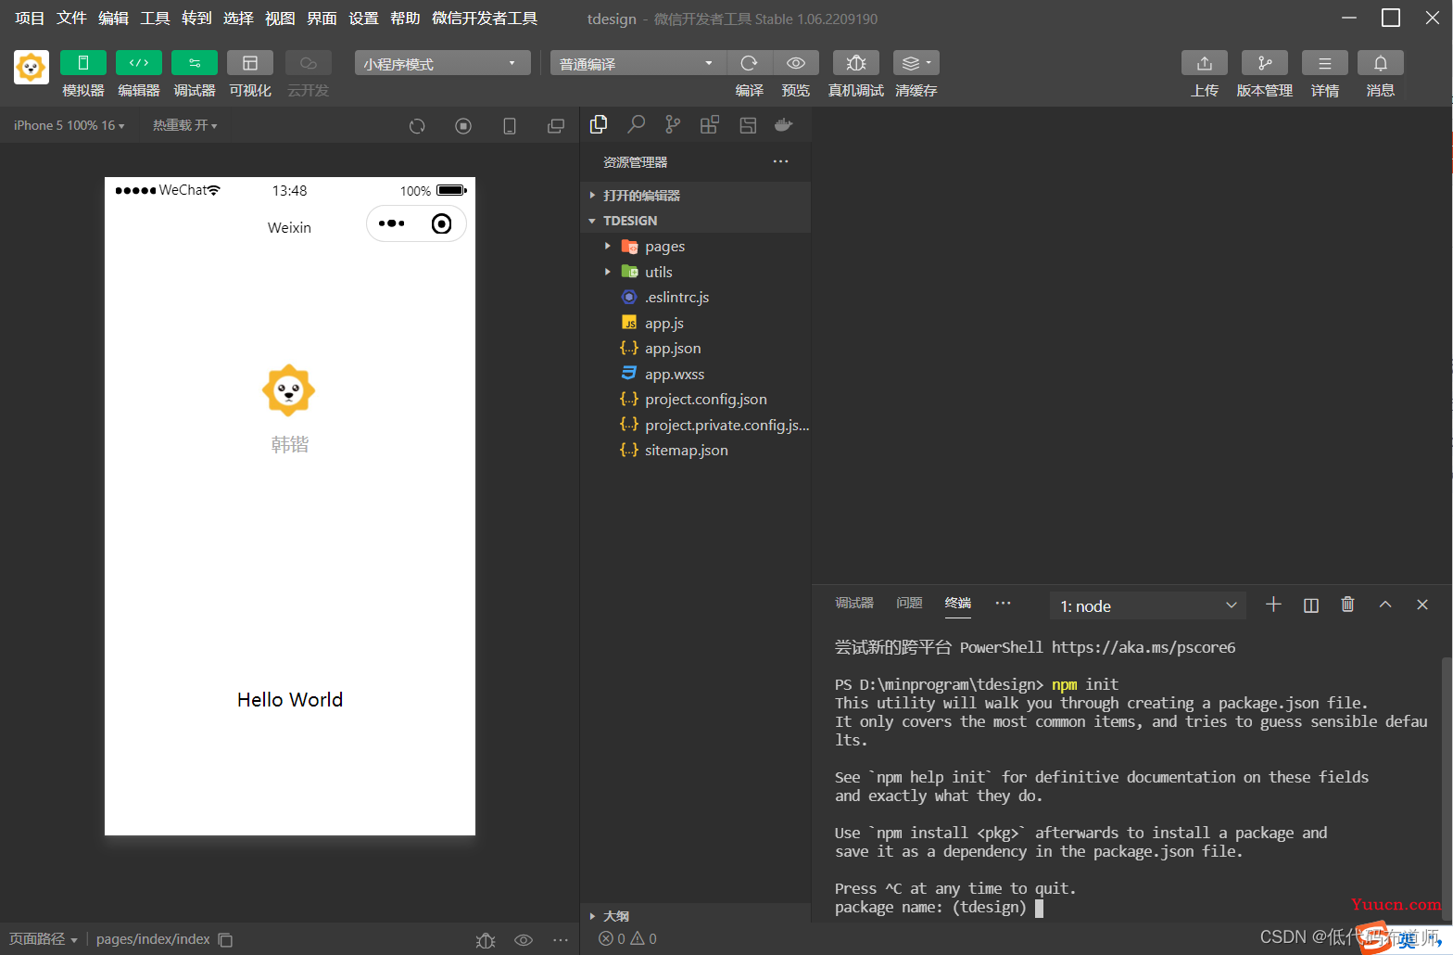The width and height of the screenshot is (1453, 955).
Task: Open project.private.config.json file
Action: (x=696, y=425)
